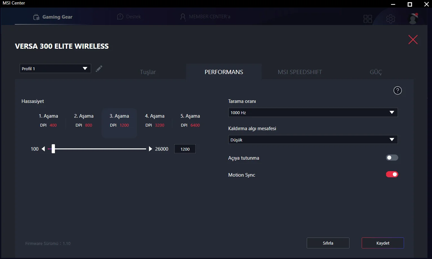Close the Versa 300 device panel

(413, 39)
